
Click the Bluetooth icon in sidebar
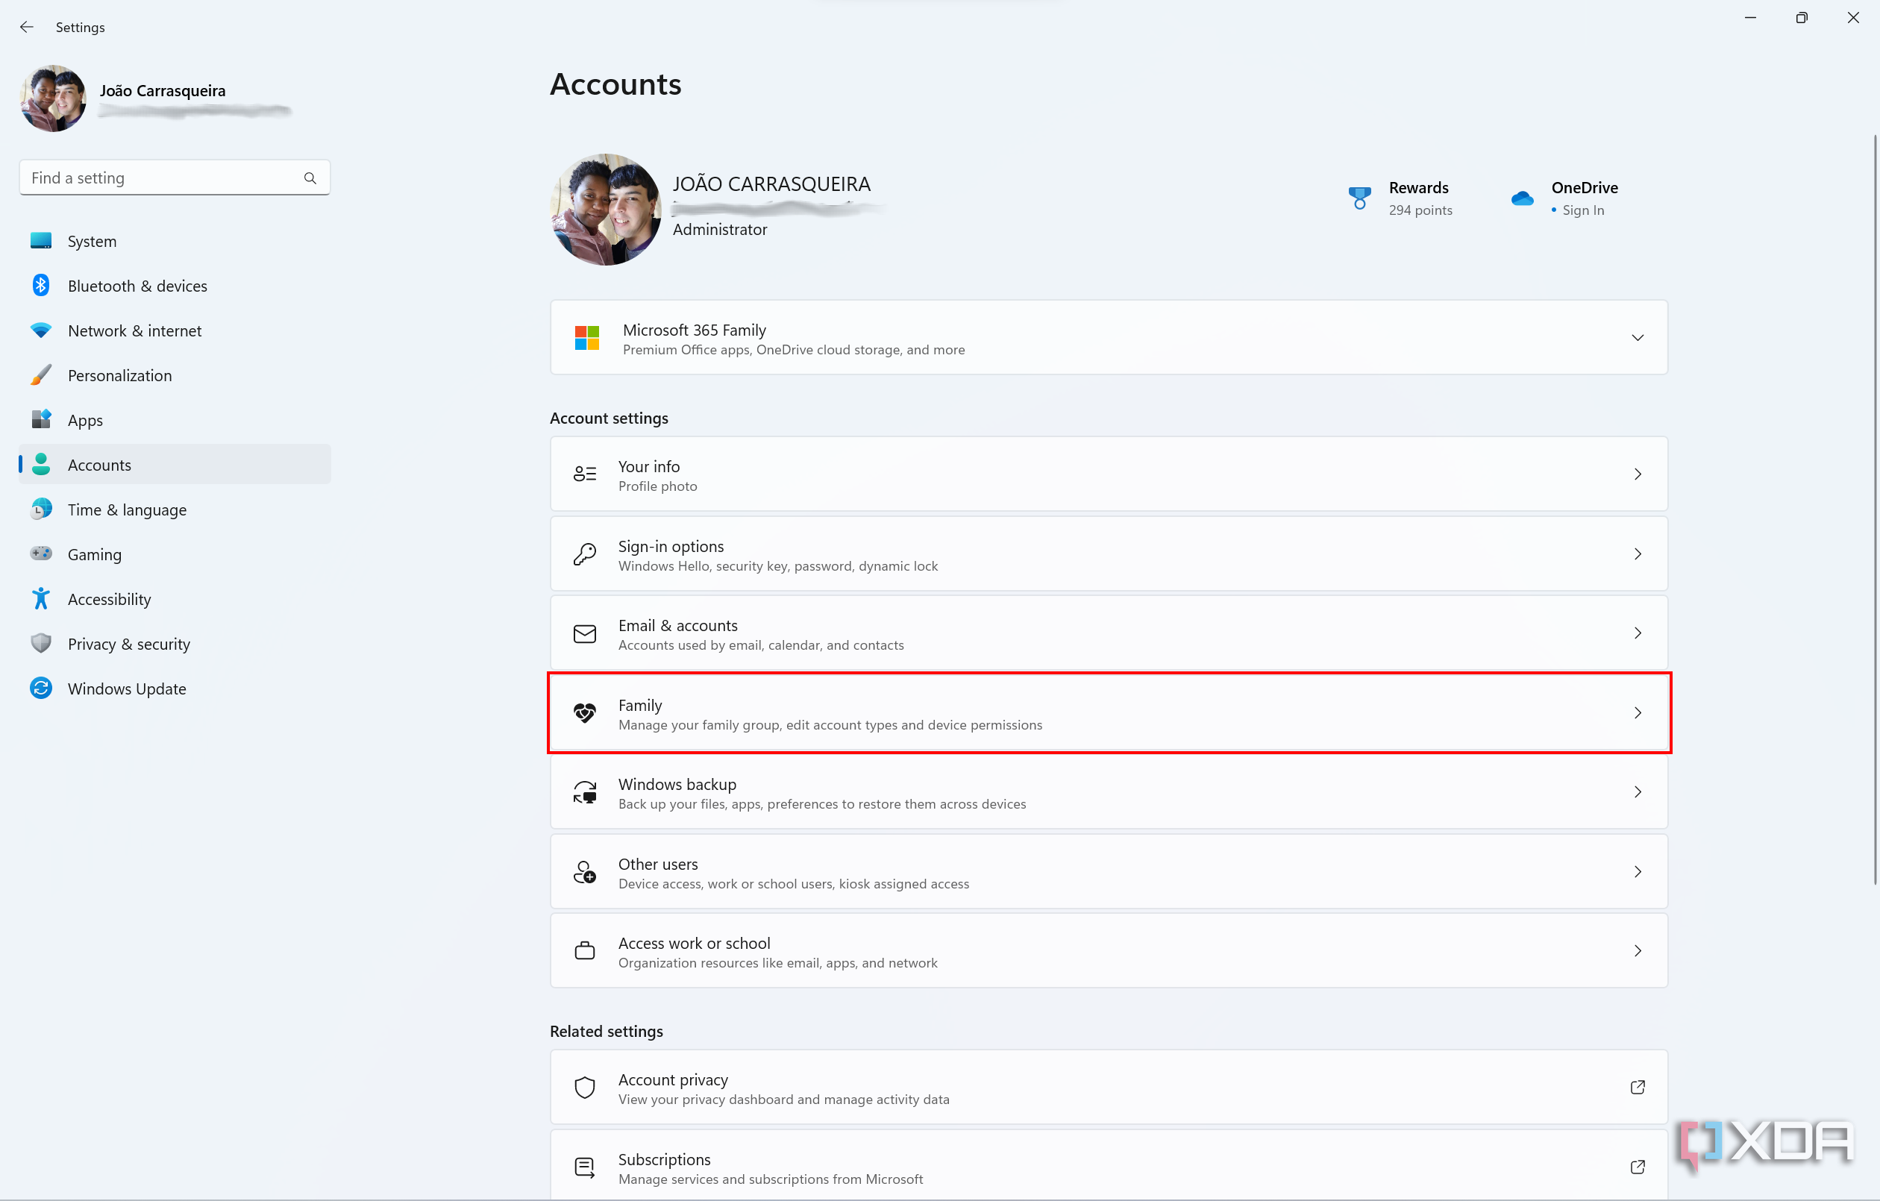(40, 285)
